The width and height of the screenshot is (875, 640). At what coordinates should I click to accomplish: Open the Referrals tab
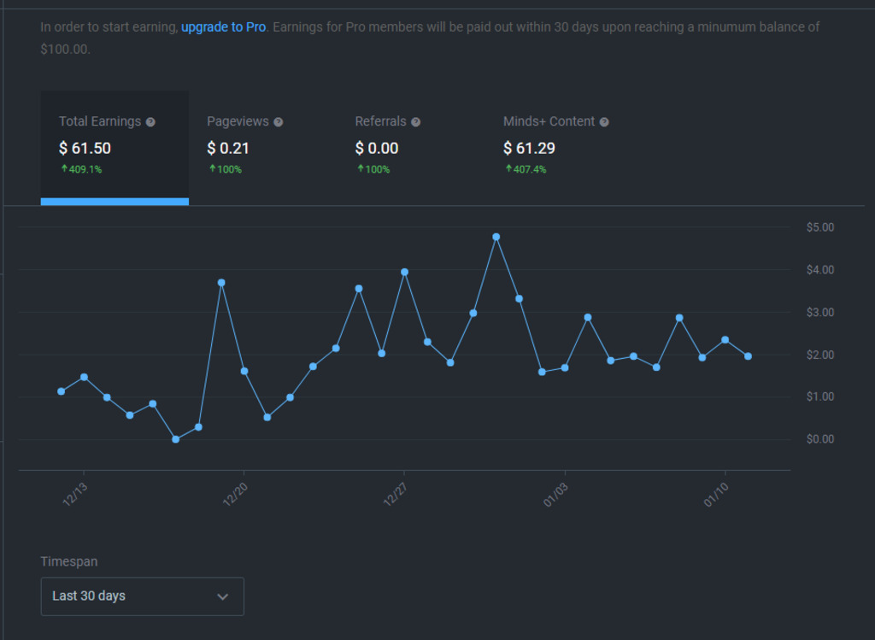coord(388,145)
